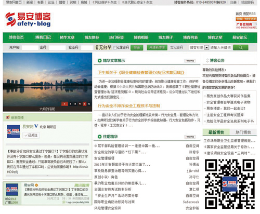Image resolution: width=260 pixels, height=214 pixels.
Task: Click the Sina Weibo eye logo icon
Action: pyautogui.click(x=8, y=117)
